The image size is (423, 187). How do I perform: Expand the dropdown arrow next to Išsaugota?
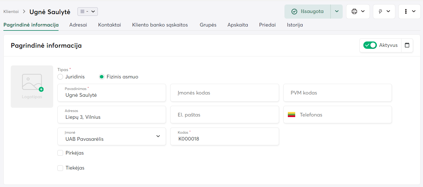click(x=336, y=12)
